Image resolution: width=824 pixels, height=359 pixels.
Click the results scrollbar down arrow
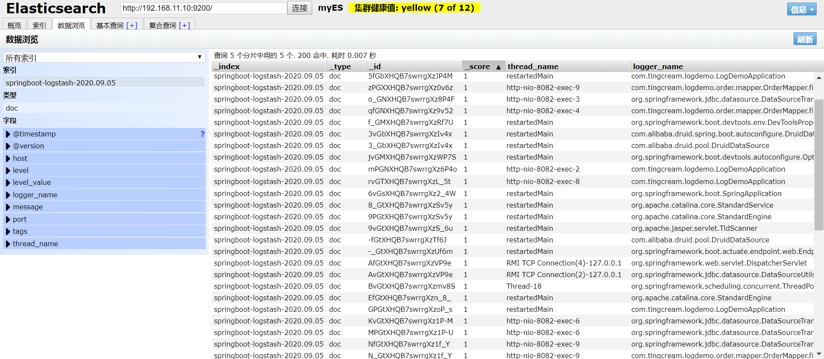click(819, 354)
